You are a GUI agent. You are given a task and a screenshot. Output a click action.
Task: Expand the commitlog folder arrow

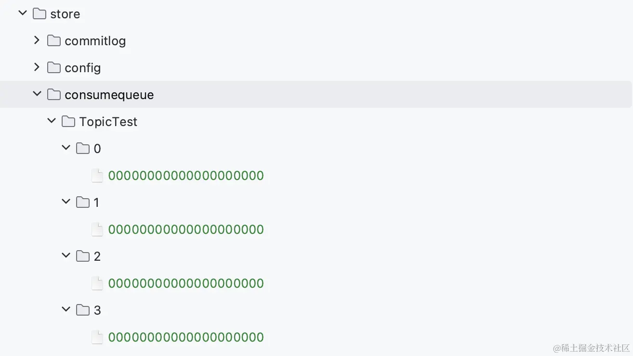[x=37, y=40]
